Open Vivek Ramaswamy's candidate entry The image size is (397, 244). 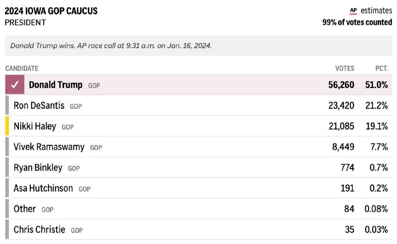coord(49,147)
